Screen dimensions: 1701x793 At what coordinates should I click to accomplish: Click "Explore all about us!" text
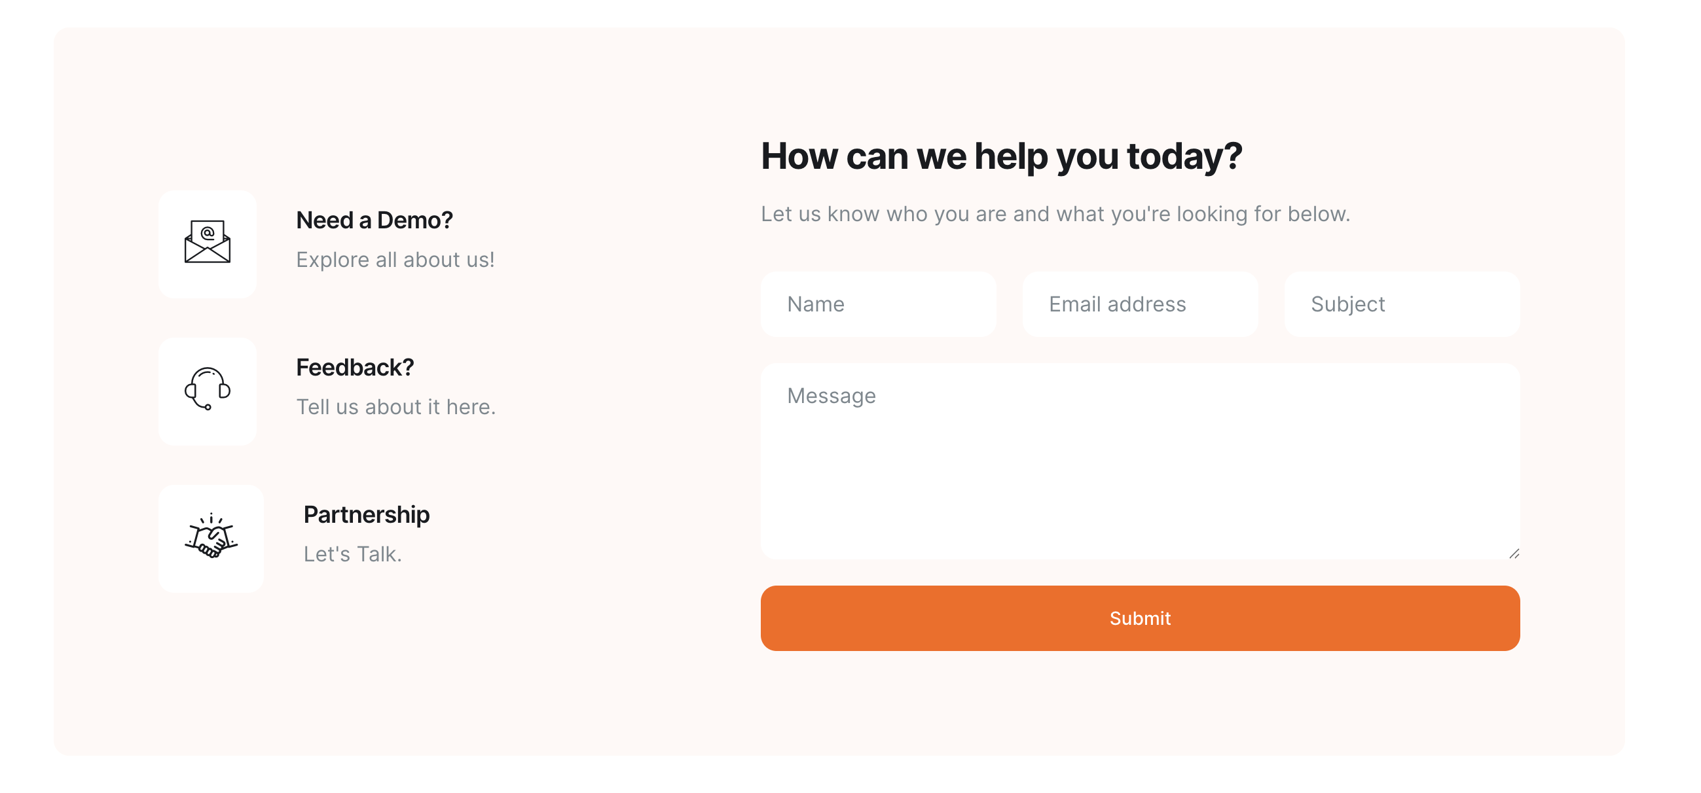click(395, 260)
